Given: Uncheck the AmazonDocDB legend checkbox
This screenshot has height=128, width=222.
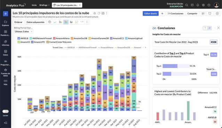Looking at the screenshot, I should (72, 39).
